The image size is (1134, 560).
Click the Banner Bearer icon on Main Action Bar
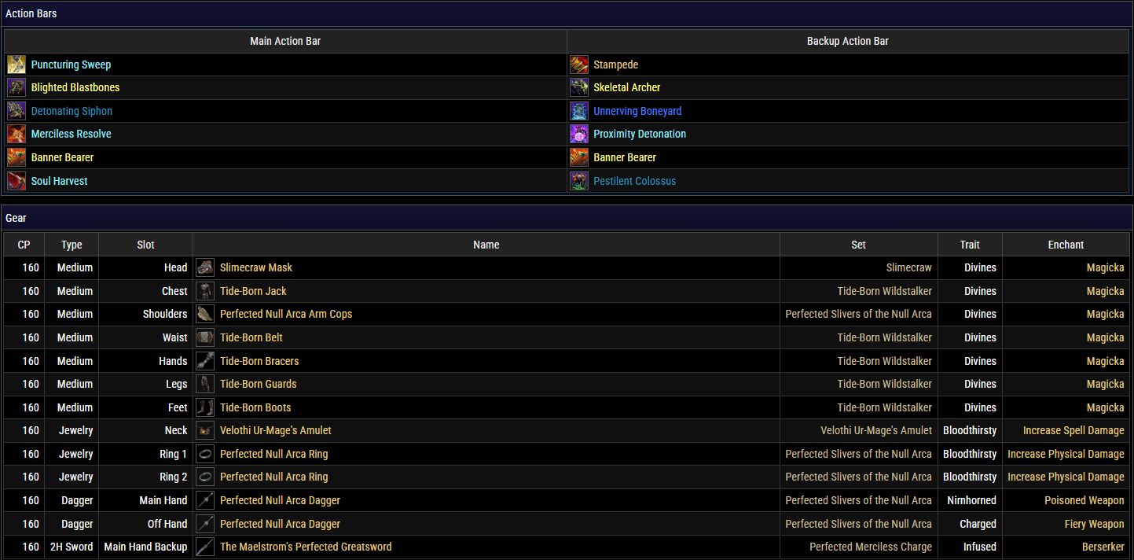(x=17, y=157)
